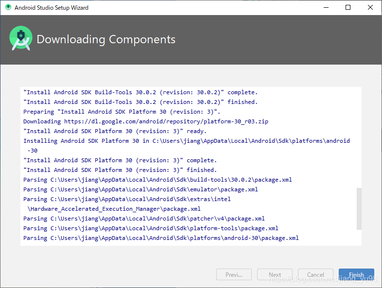Click the Finish button

(x=356, y=274)
